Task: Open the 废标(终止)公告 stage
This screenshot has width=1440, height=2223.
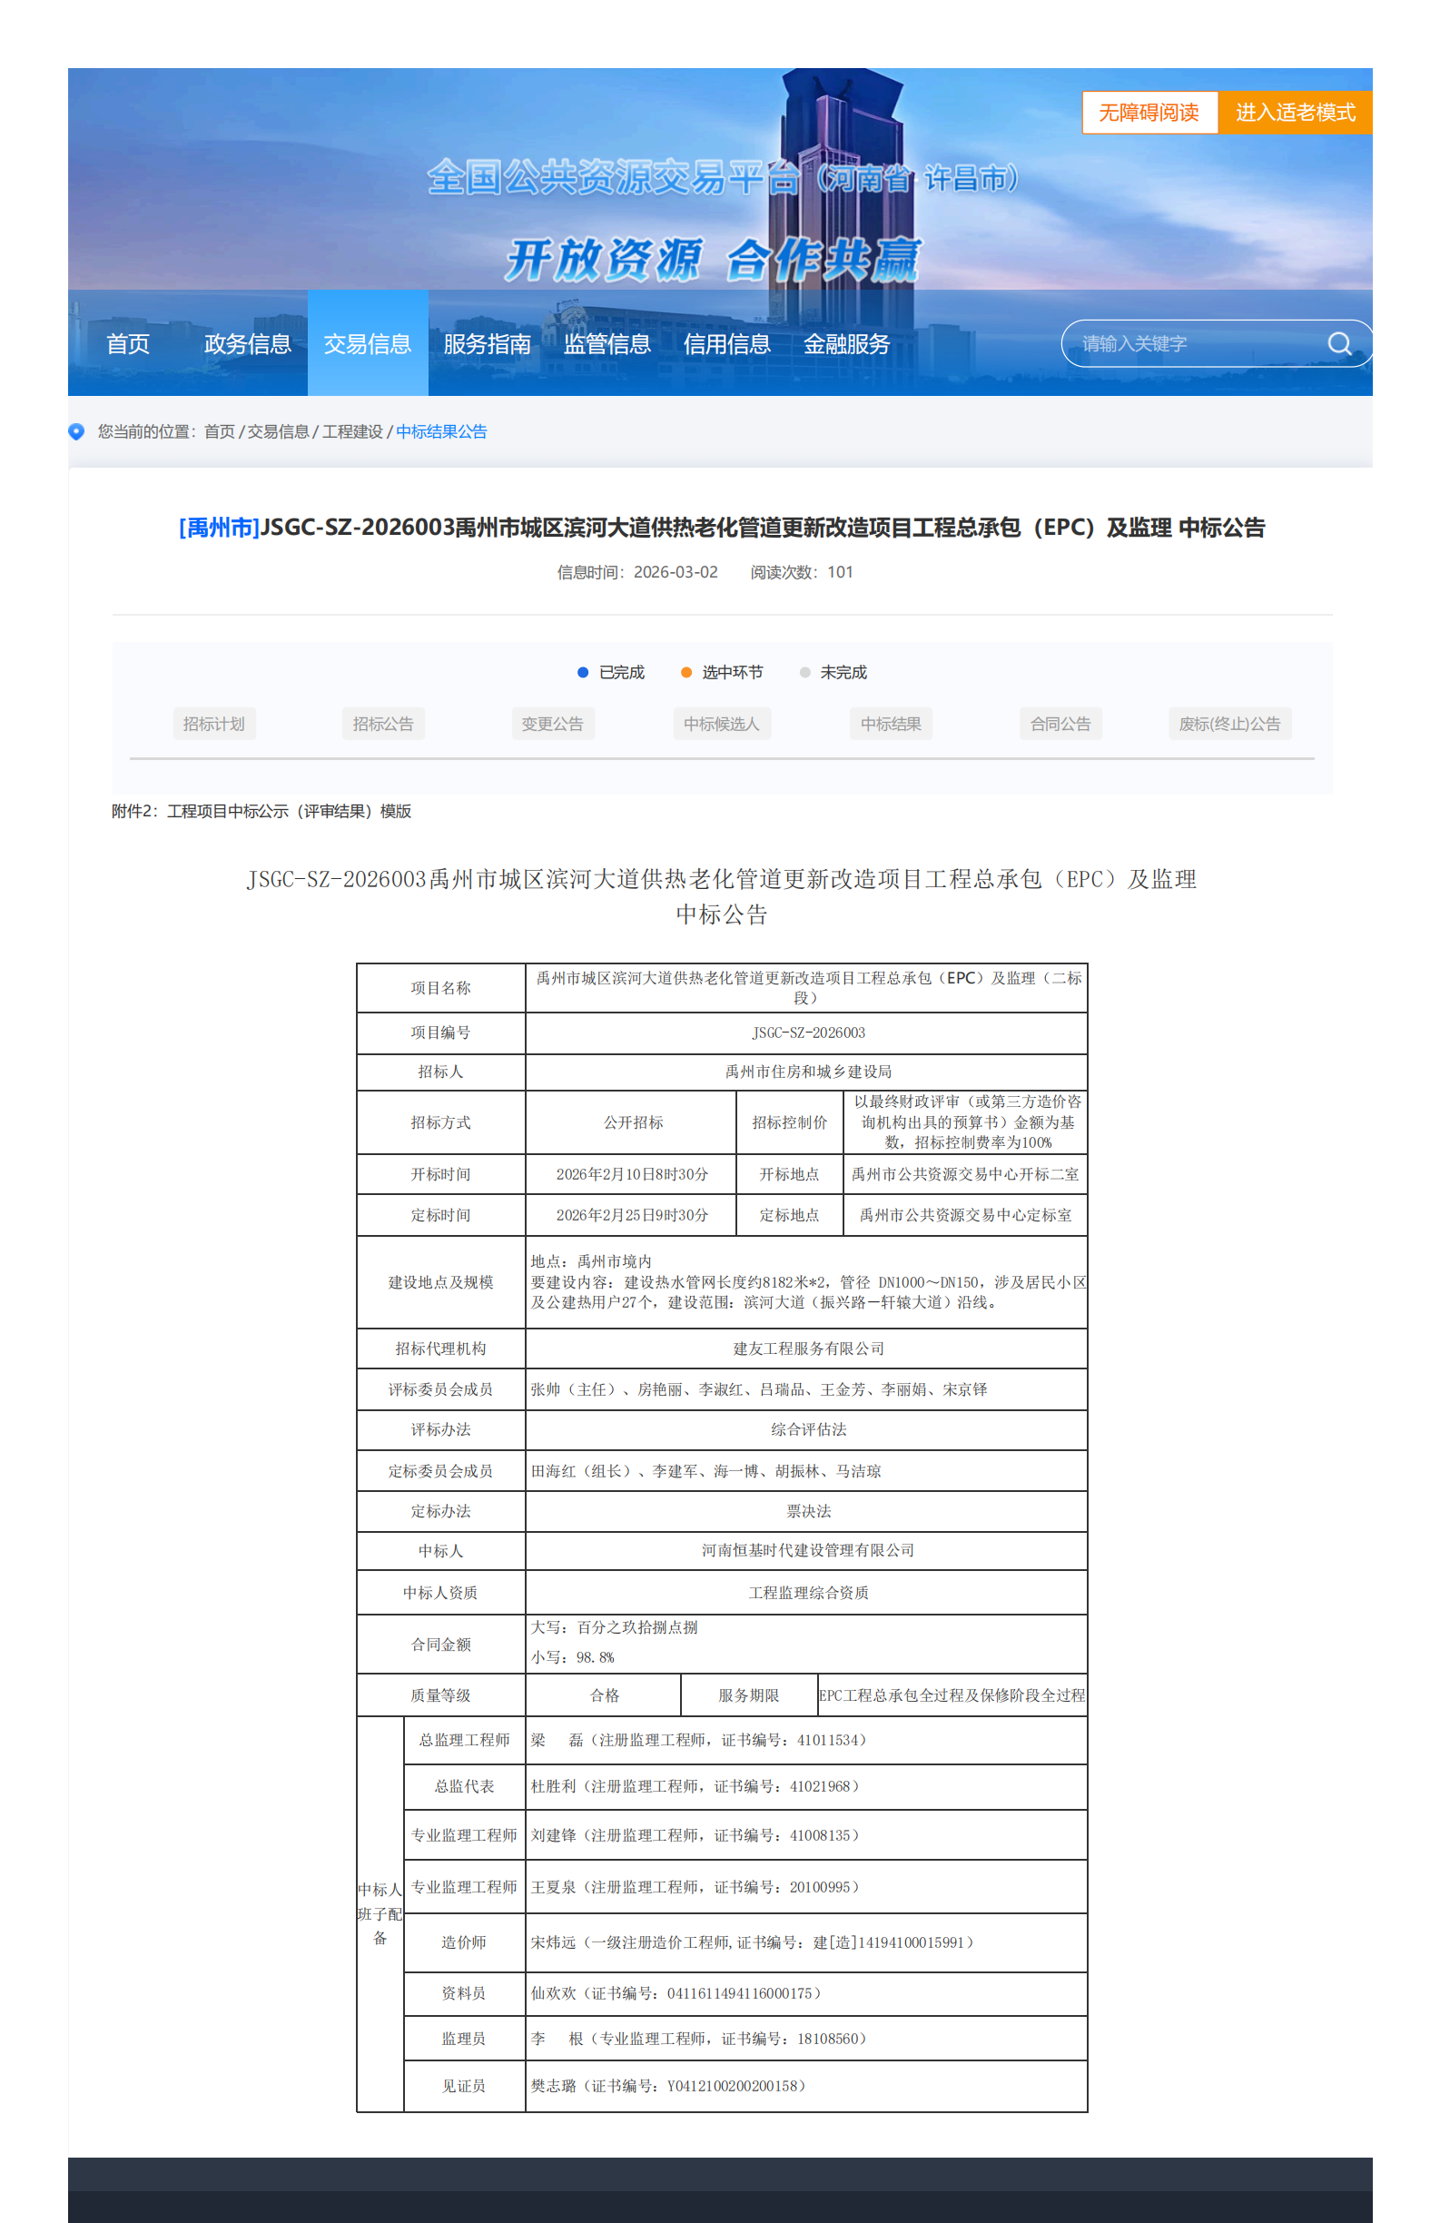Action: 1229,724
